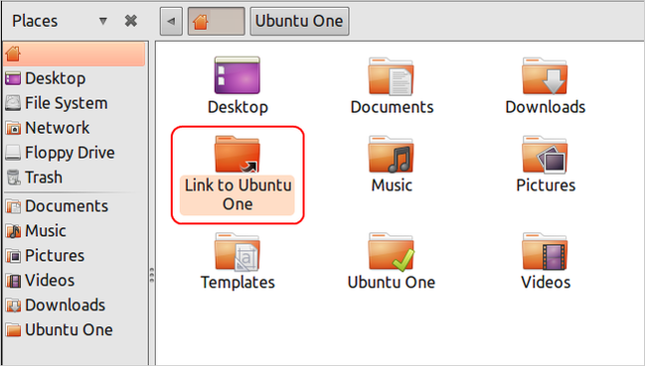Go to Videos bookmark in sidebar
The image size is (645, 366).
75,281
